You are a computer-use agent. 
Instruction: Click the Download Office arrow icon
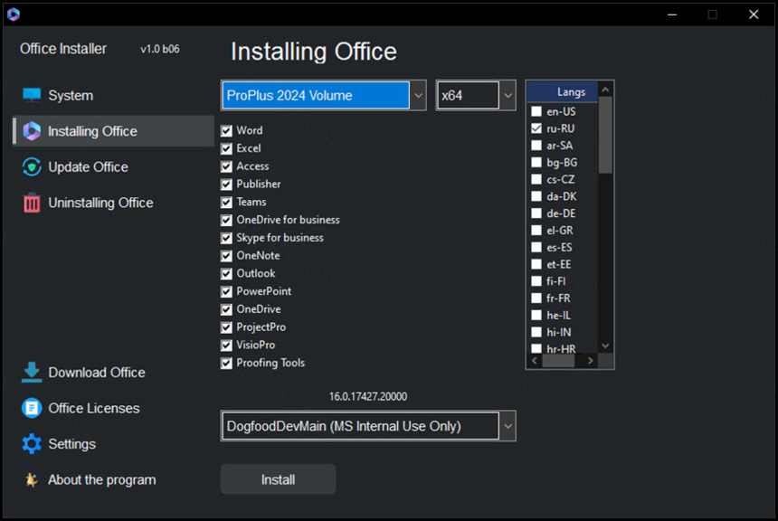(x=32, y=372)
